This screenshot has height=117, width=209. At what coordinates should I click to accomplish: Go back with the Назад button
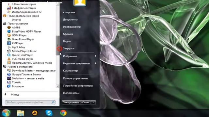click(15, 95)
